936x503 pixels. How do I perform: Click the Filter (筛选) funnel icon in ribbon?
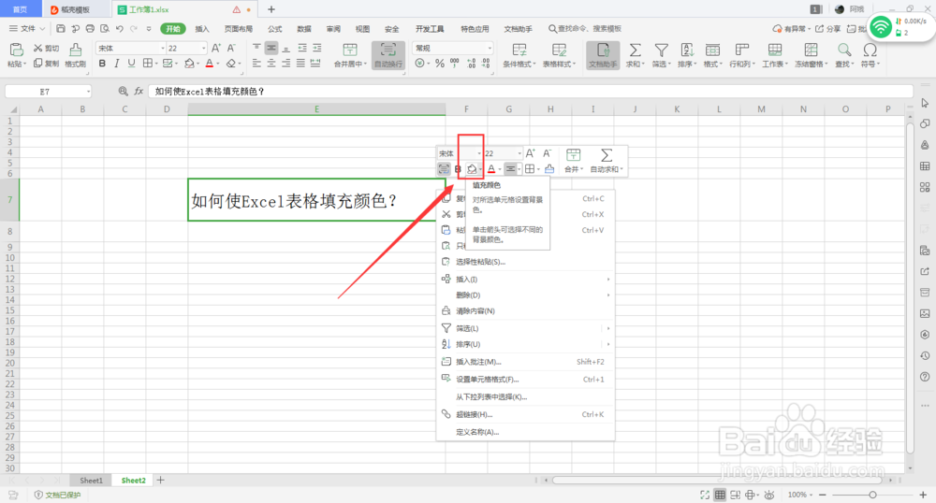tap(661, 50)
